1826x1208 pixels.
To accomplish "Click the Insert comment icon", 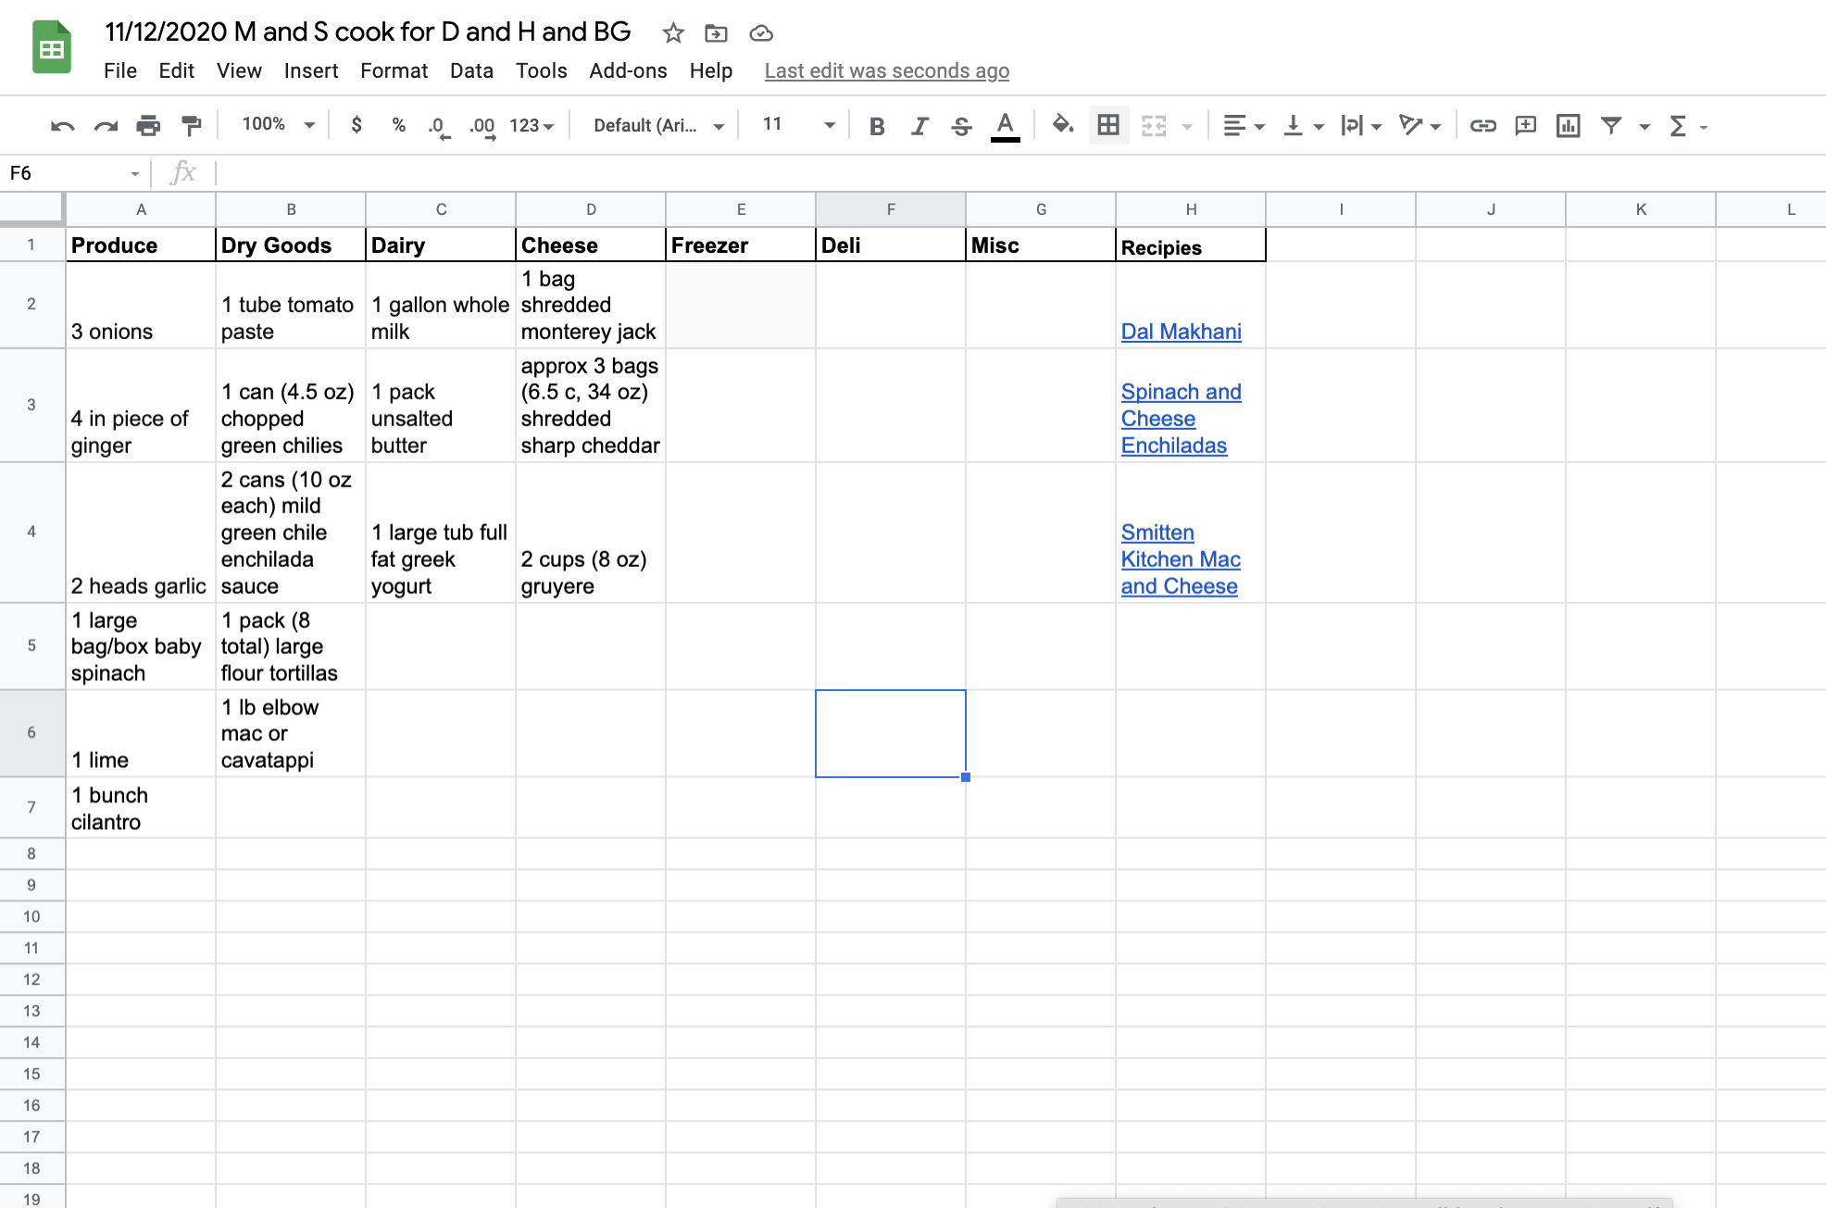I will point(1526,126).
